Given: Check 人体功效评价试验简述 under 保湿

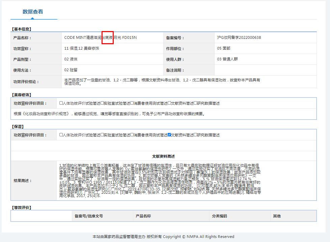Looking at the screenshot, I should [x=61, y=135].
